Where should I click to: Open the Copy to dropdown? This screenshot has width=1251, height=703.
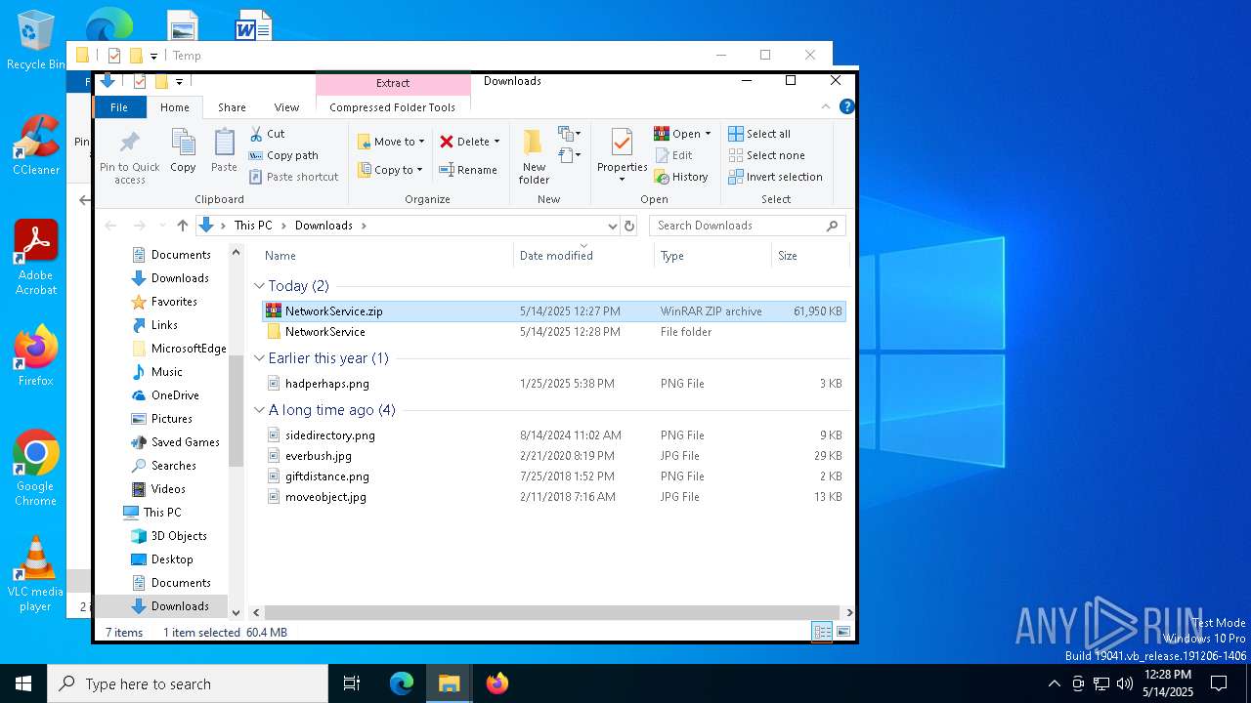coord(390,170)
